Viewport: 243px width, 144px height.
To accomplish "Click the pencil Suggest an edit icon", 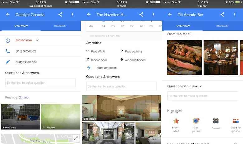I will coord(7,62).
